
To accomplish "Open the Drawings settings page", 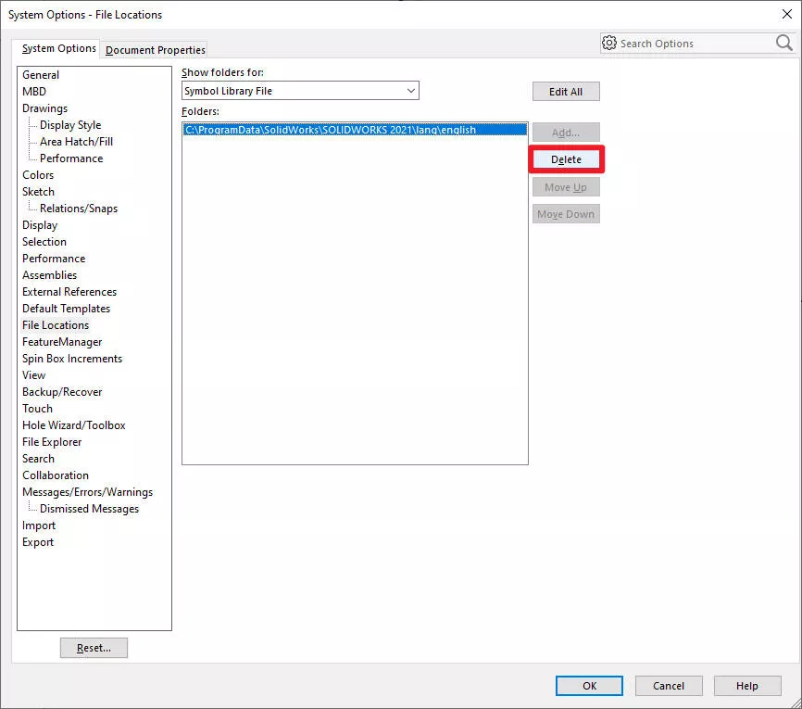I will pyautogui.click(x=44, y=108).
